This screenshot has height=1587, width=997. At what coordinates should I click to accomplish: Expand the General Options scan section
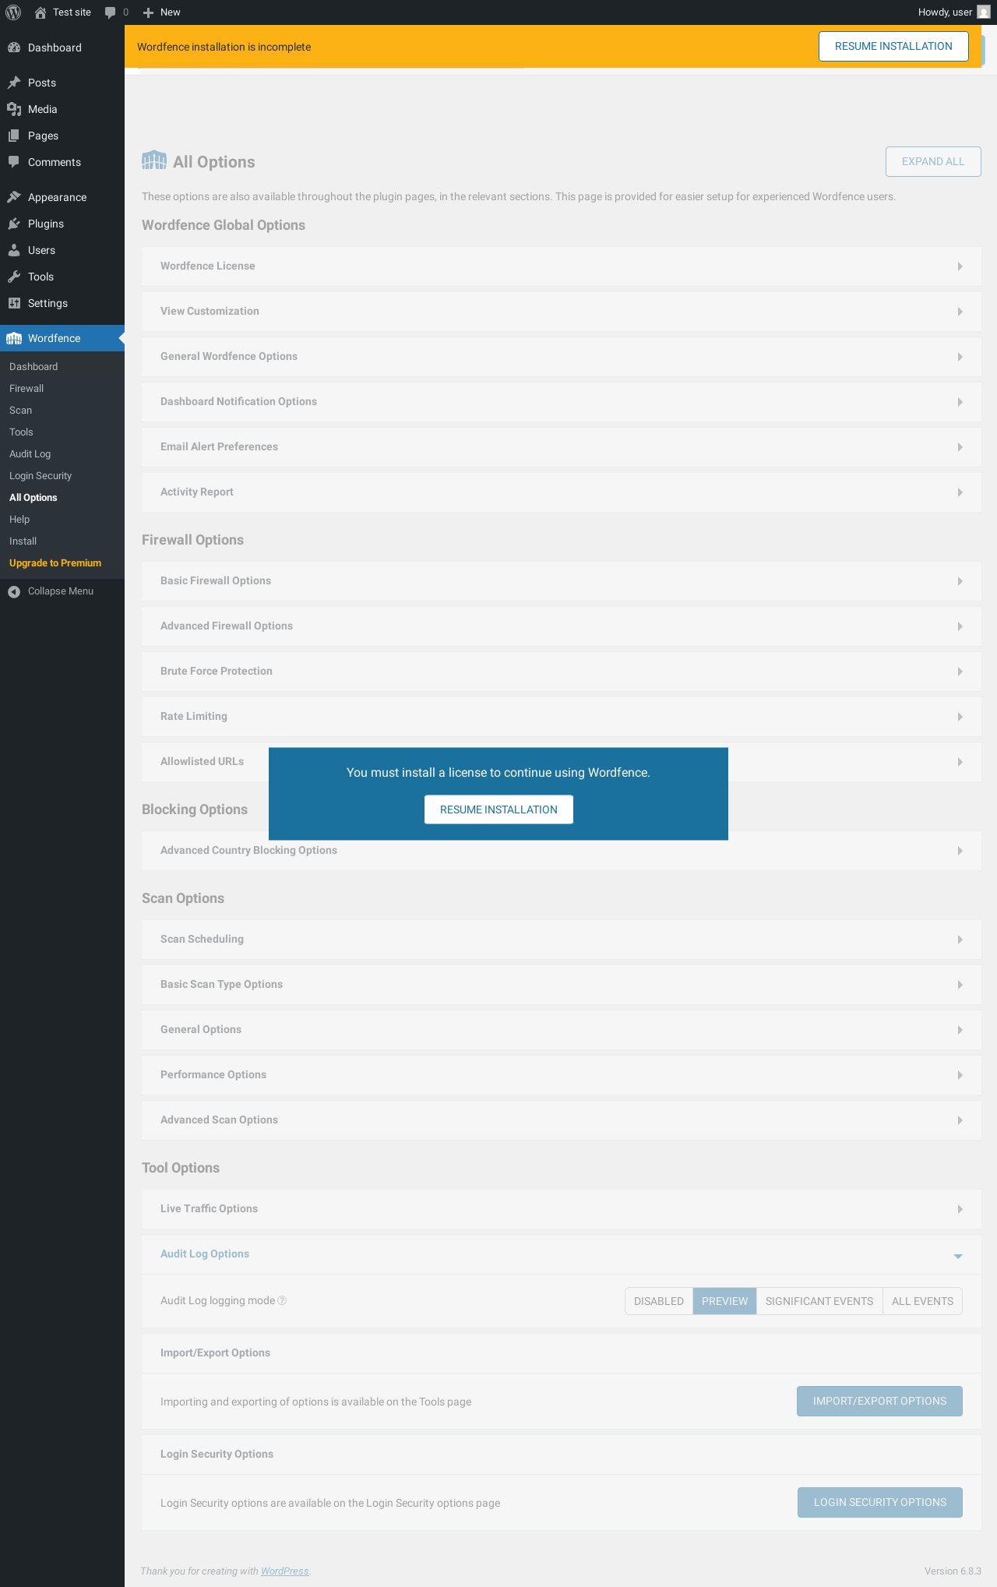point(562,1030)
